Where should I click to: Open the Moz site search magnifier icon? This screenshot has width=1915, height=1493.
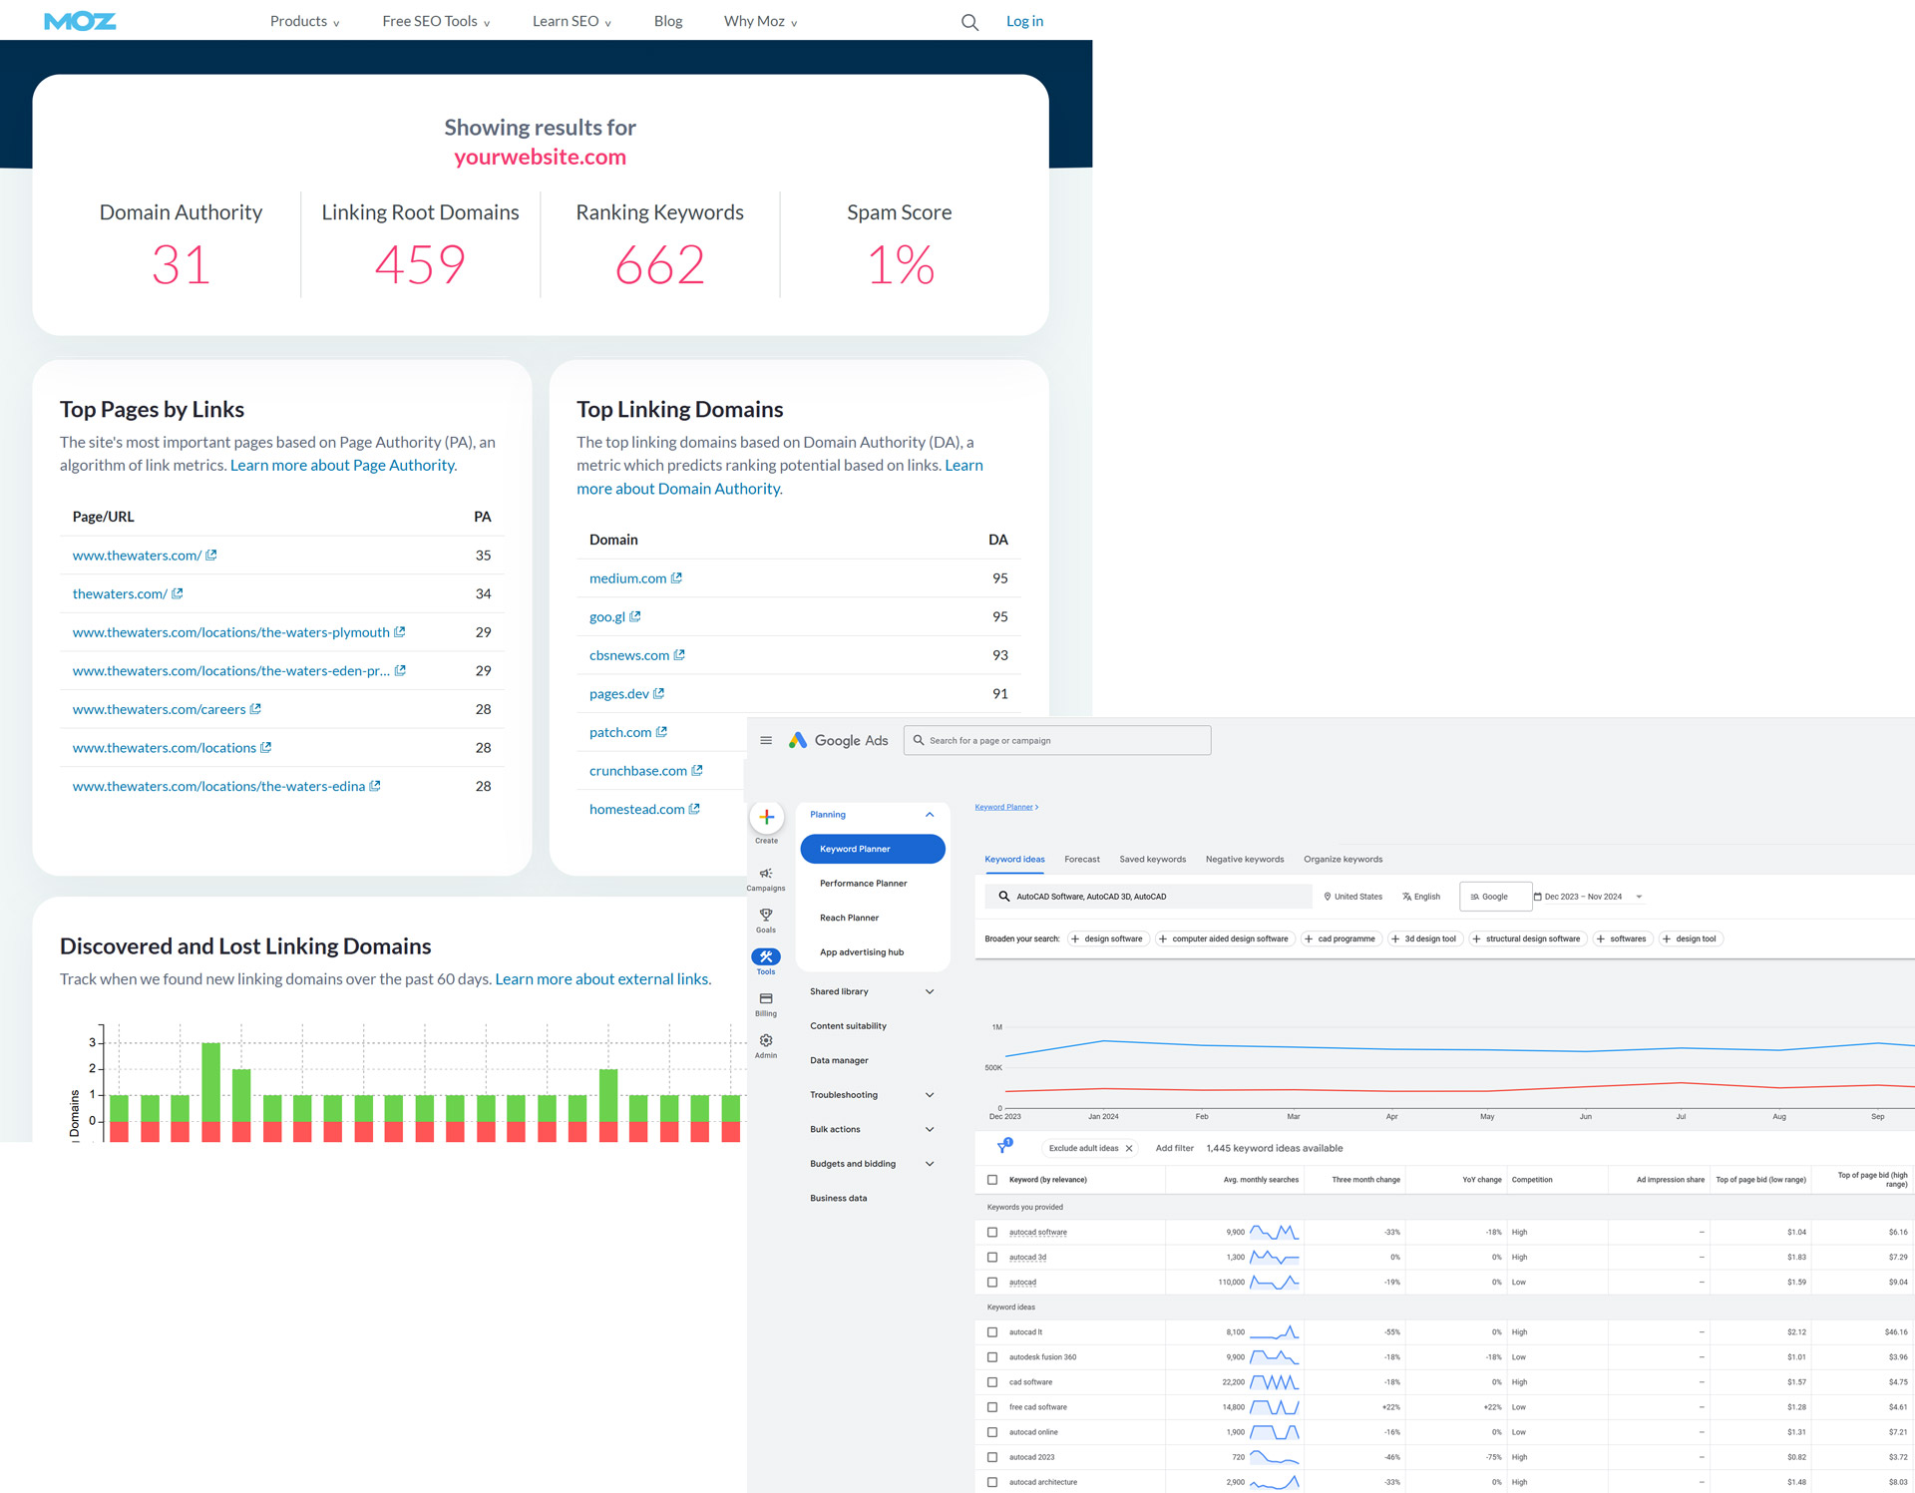click(x=969, y=22)
